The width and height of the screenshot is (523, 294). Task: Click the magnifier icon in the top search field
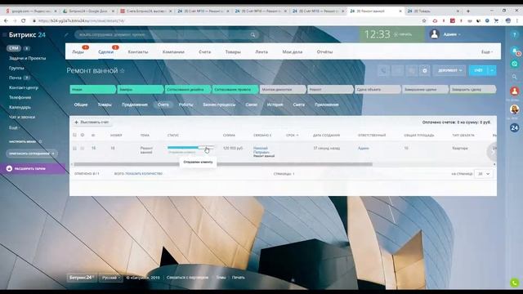(x=253, y=34)
